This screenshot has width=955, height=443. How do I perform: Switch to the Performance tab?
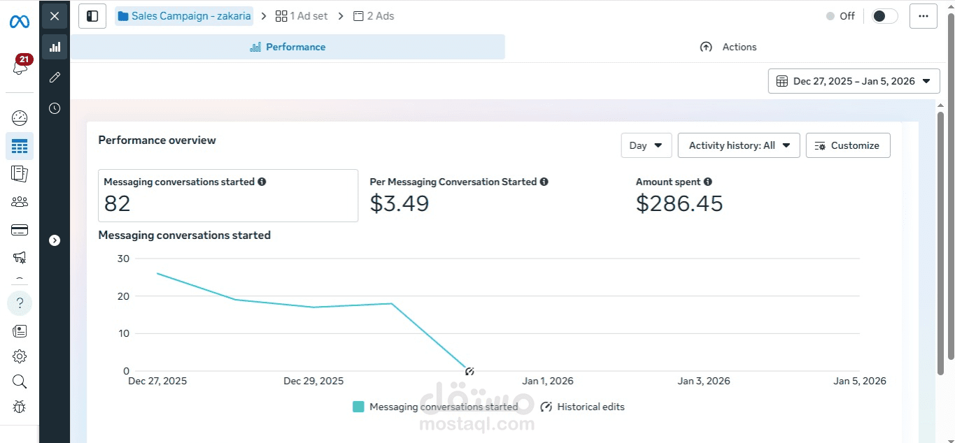click(288, 47)
